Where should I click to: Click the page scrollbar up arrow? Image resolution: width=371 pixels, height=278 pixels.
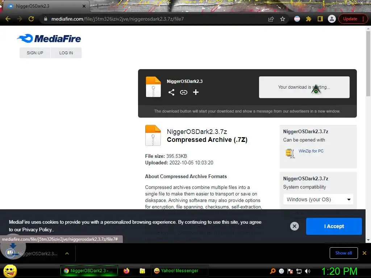pos(368,29)
